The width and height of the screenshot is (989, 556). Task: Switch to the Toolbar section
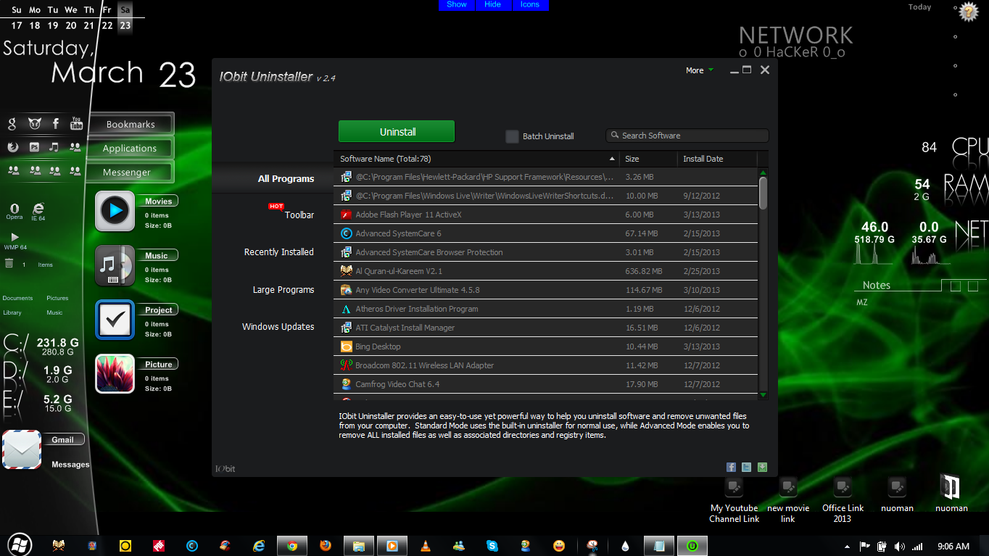coord(299,215)
